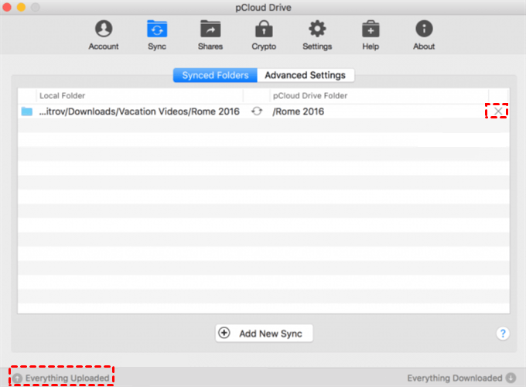Click the Everything Downloaded status text
The height and width of the screenshot is (387, 526).
click(x=455, y=378)
